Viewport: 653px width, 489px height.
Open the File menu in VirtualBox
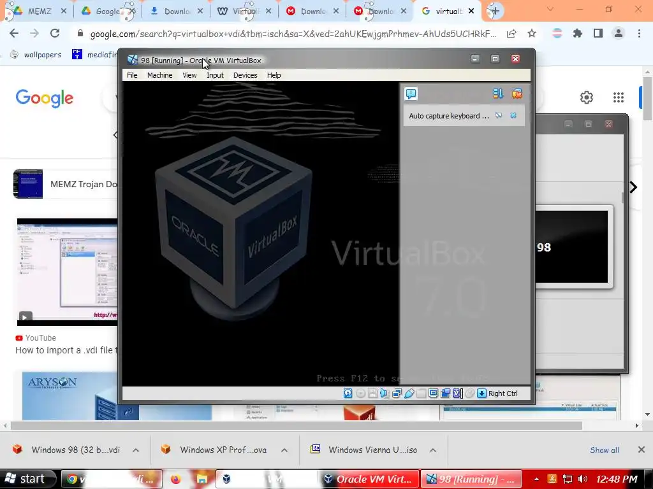tap(132, 75)
